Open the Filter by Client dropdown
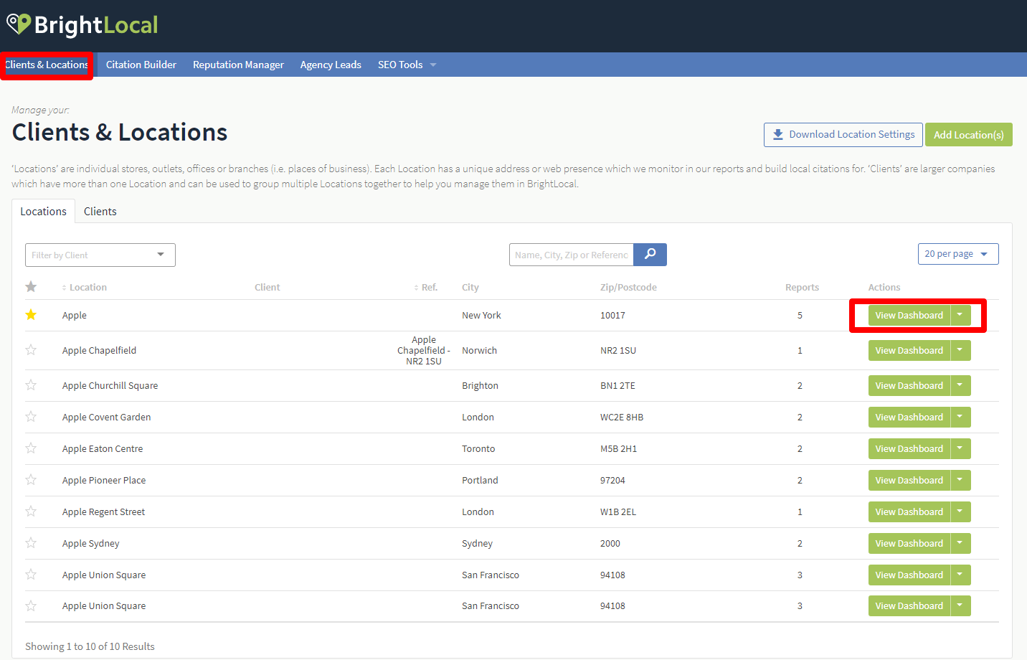 (100, 255)
